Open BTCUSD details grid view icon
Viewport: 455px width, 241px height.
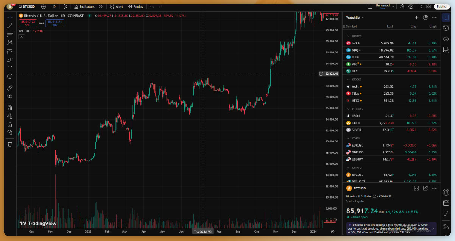416,188
